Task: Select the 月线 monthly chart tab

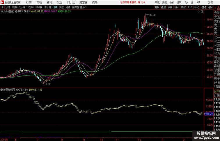Action: 68,7
